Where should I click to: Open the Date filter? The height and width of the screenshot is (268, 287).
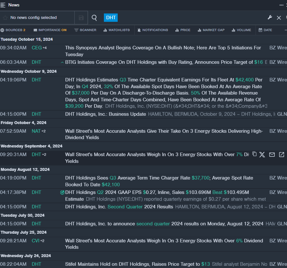click(265, 30)
